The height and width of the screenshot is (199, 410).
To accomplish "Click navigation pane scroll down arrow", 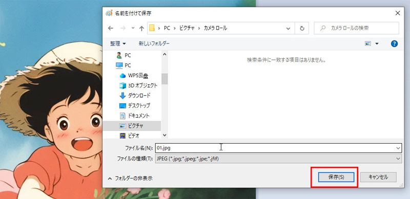I will [x=165, y=135].
